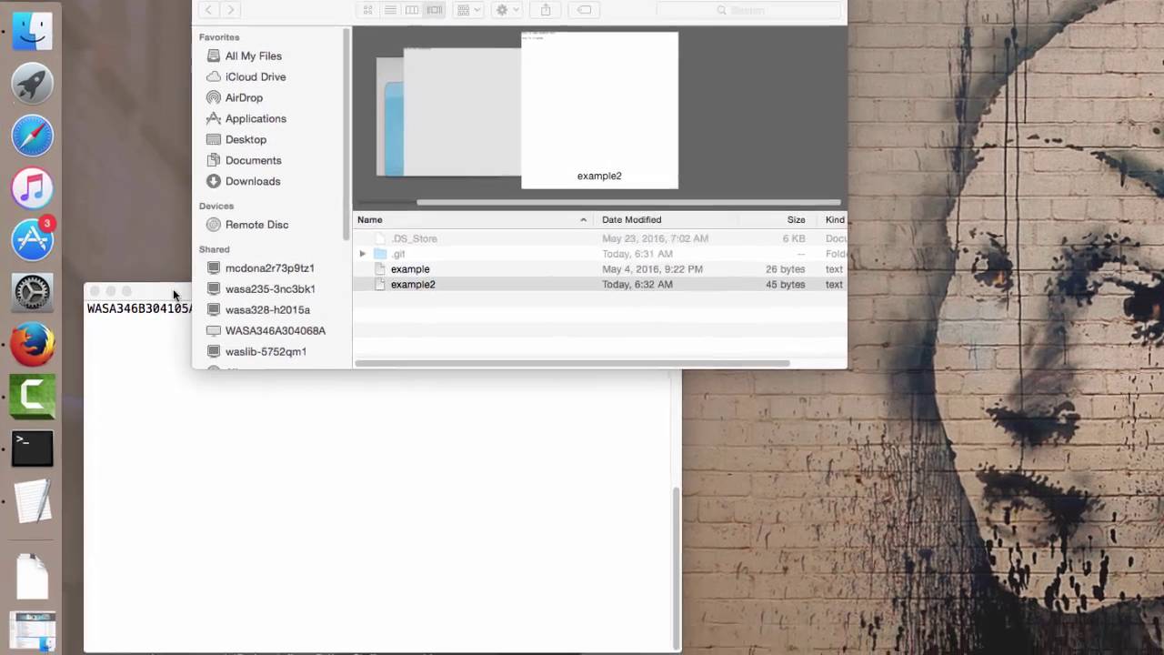Open Safari from the Dock
This screenshot has height=655, width=1164.
pyautogui.click(x=33, y=136)
